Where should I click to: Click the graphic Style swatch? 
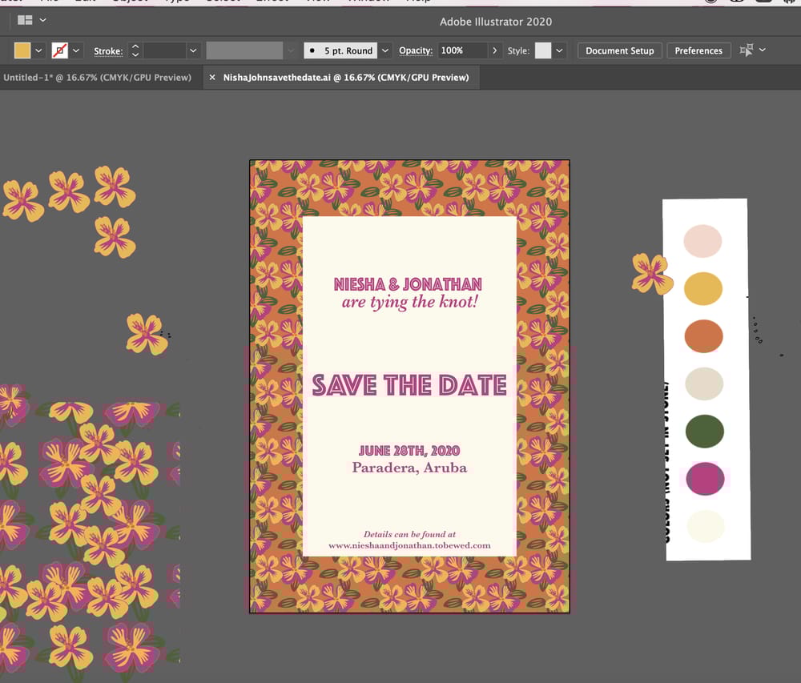pos(543,50)
